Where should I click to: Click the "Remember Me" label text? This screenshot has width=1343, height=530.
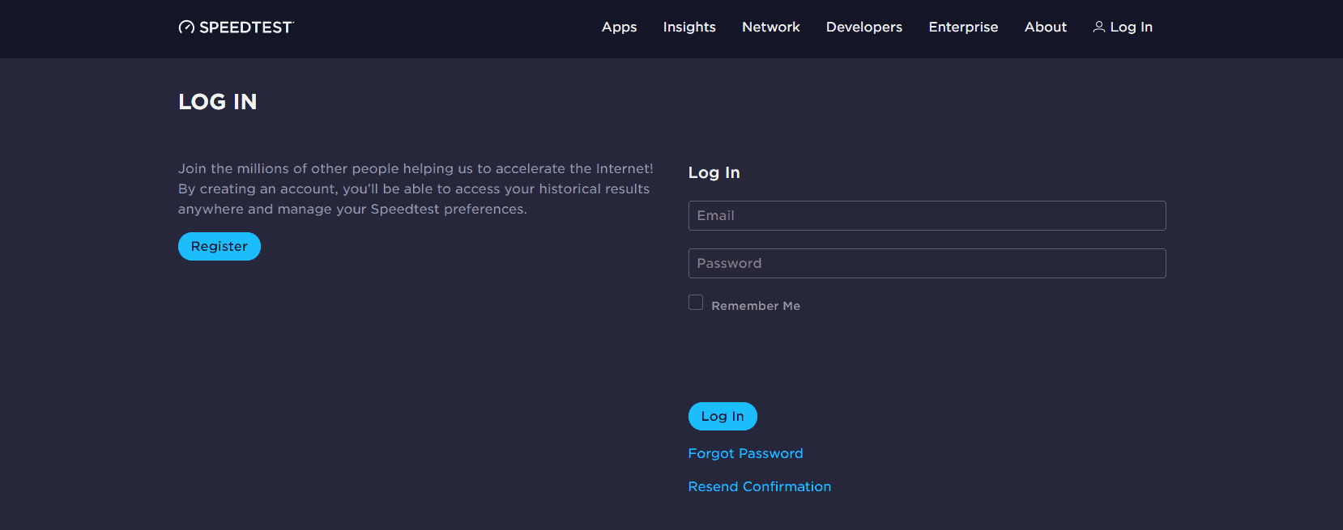pos(756,306)
